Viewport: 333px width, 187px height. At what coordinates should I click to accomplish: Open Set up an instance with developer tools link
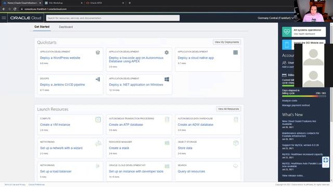click(136, 171)
